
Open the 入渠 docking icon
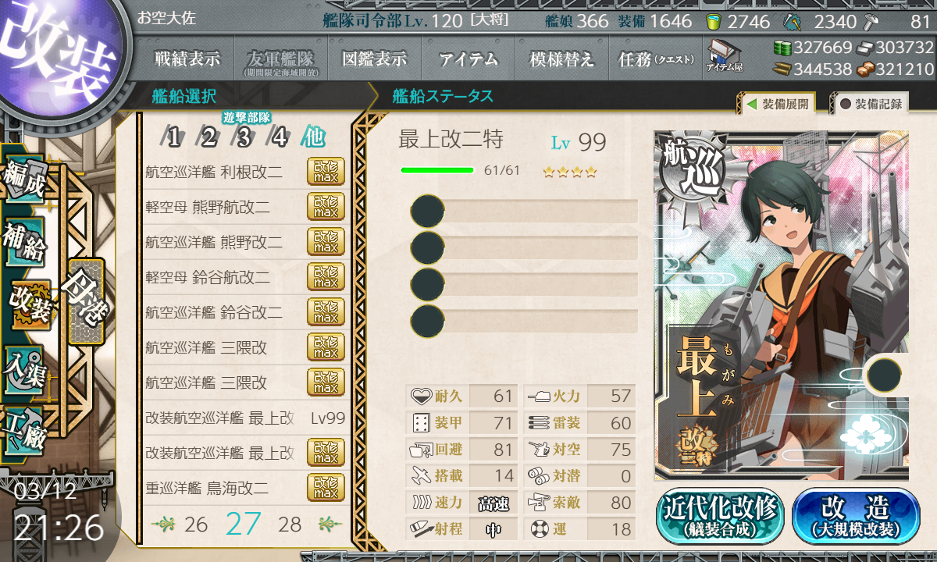tap(24, 365)
